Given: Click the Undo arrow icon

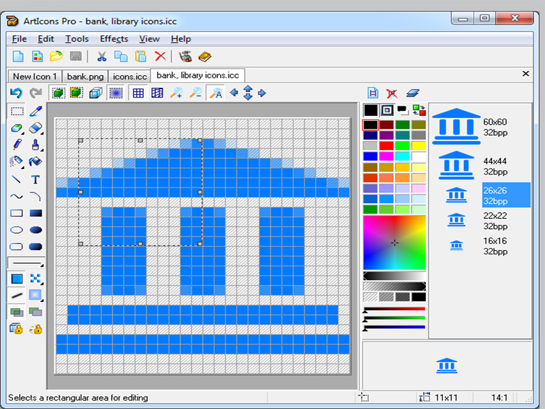Looking at the screenshot, I should point(16,93).
